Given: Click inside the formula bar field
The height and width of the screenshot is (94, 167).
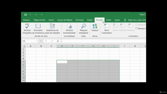Looking at the screenshot, I should [x=104, y=41].
